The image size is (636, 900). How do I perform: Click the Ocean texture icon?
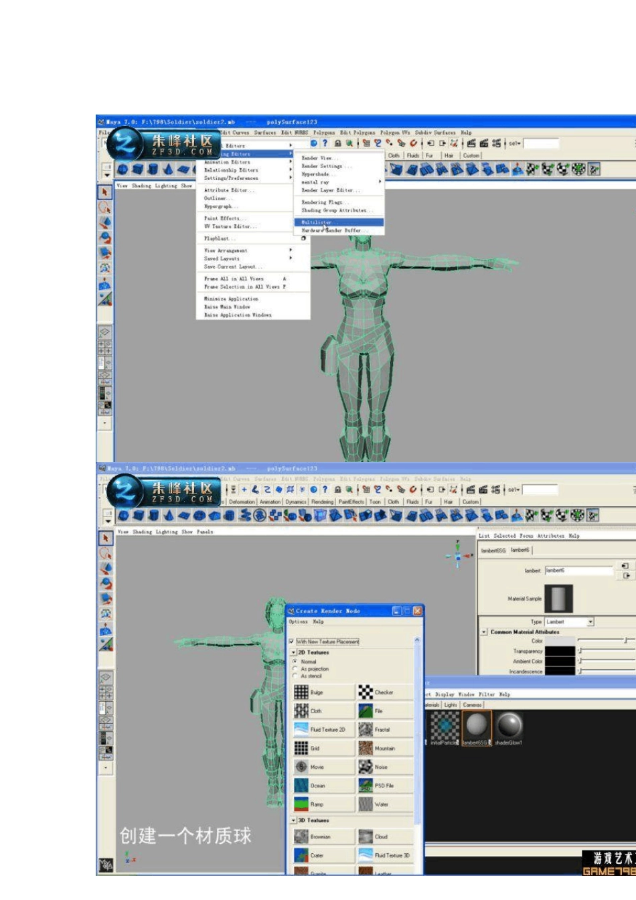tap(301, 785)
